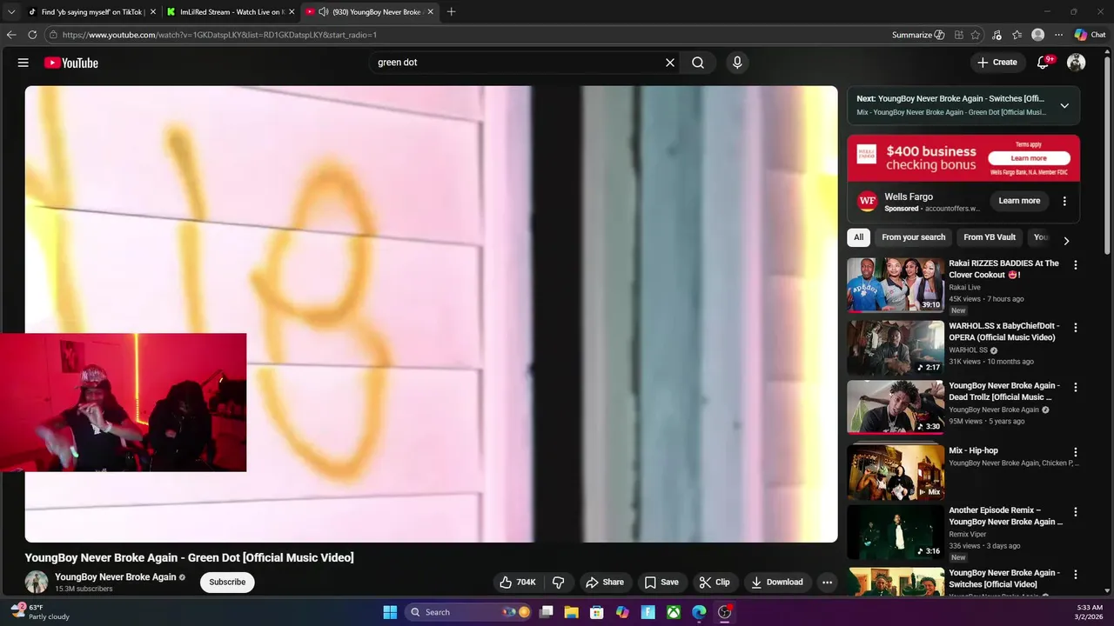The width and height of the screenshot is (1114, 626).
Task: Play Rakai RIZZES BADDIES thumbnail
Action: coord(896,284)
